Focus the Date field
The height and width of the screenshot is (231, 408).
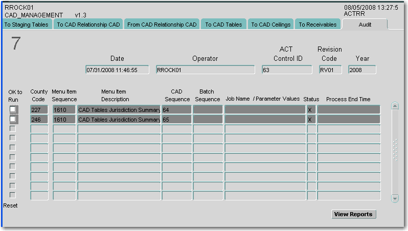[117, 70]
